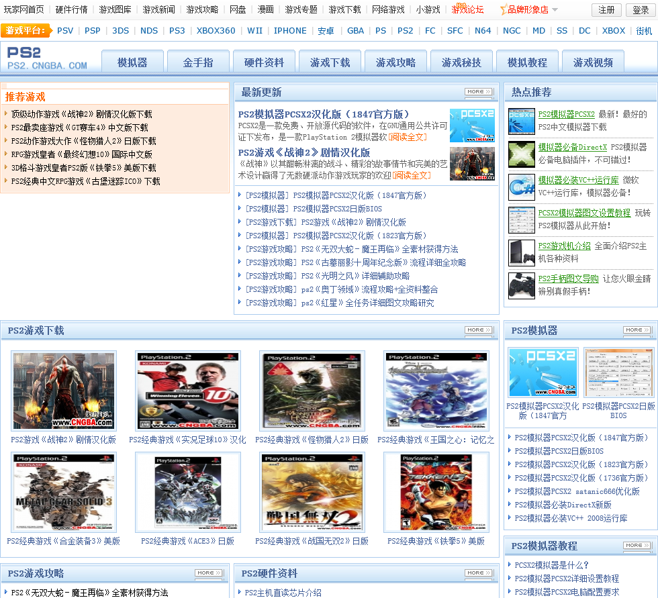Open the 《GT赛车4》中文版下载 recommended link
Viewport: 658px width, 598px height.
click(80, 128)
